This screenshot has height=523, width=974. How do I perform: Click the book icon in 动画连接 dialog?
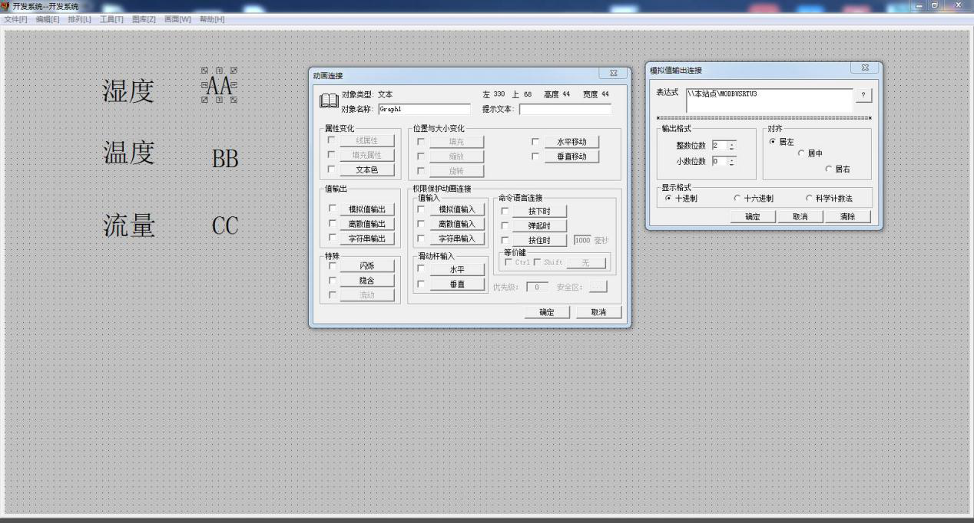tap(328, 101)
